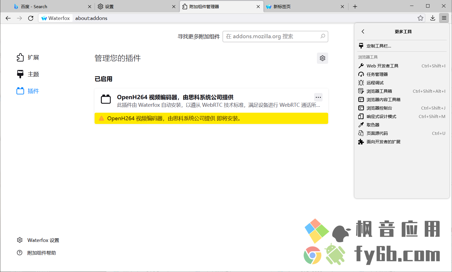This screenshot has height=272, width=452.
Task: Switch to the 设置 tab
Action: pos(137,6)
